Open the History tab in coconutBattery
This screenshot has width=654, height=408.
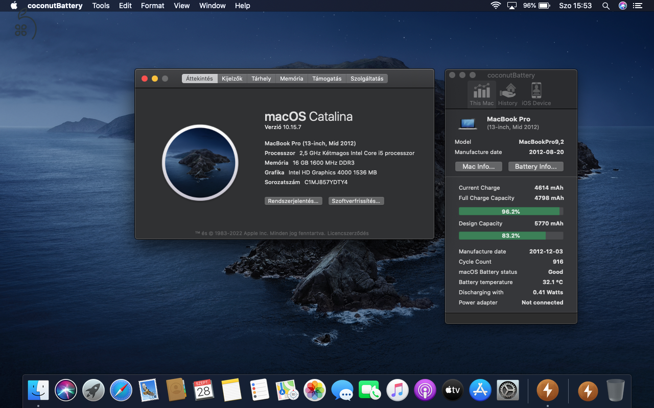click(508, 94)
